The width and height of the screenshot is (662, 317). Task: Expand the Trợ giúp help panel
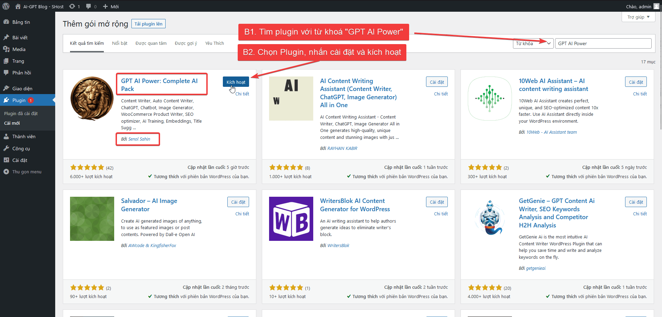638,17
